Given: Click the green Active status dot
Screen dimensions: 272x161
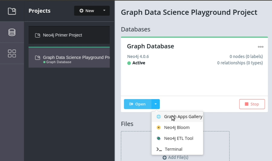Looking at the screenshot, I should coord(129,63).
